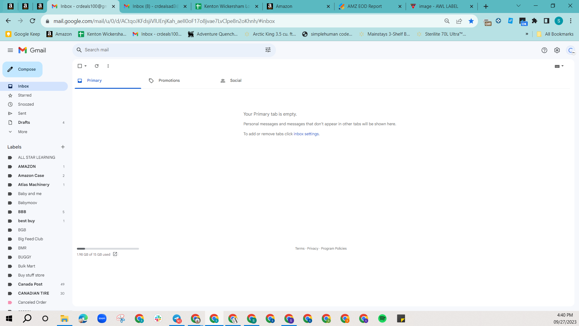Open File Explorer from the taskbar
Viewport: 579px width, 326px height.
coord(65,318)
